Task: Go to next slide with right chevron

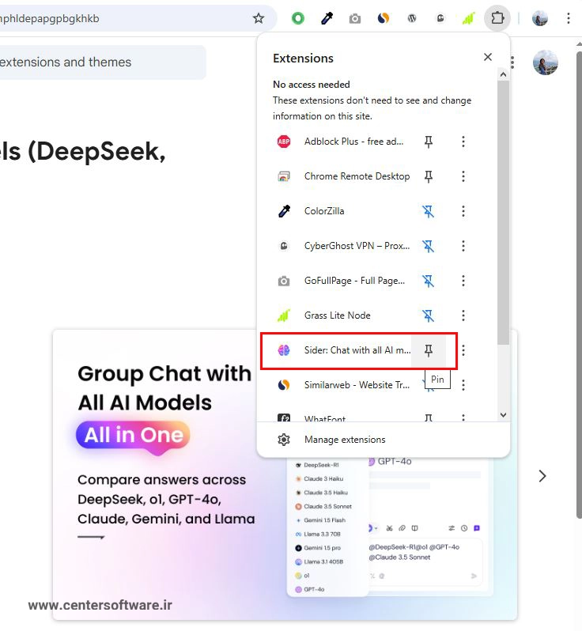Action: tap(542, 476)
